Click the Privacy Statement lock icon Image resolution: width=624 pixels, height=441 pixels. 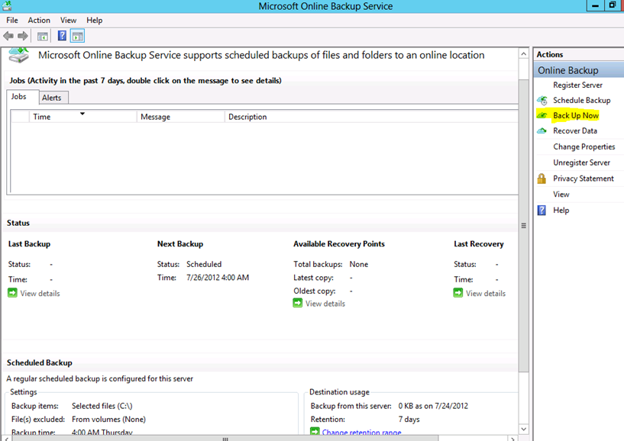(542, 178)
